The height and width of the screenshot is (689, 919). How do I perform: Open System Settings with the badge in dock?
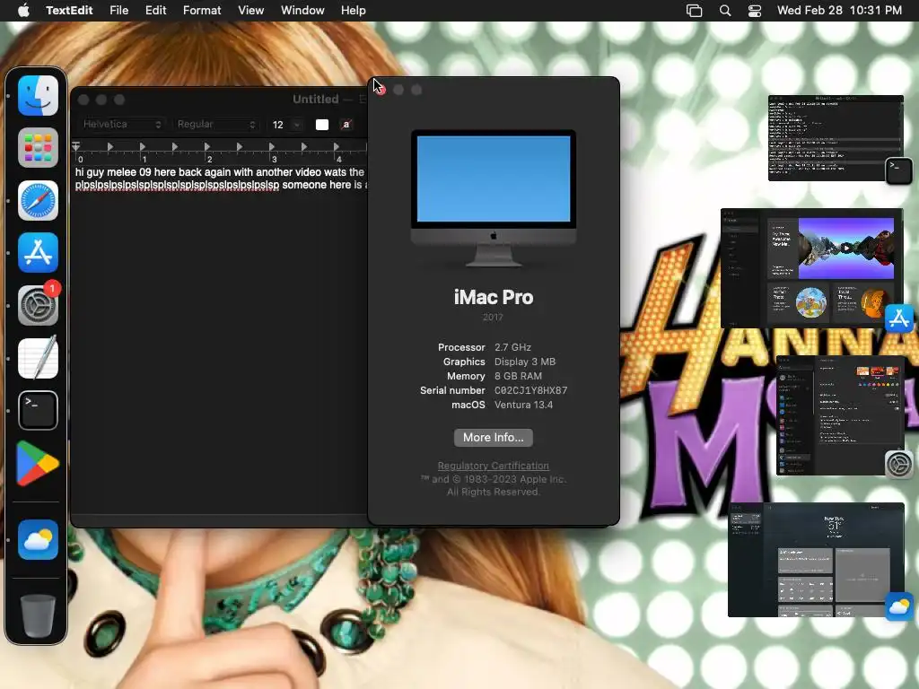[x=38, y=305]
